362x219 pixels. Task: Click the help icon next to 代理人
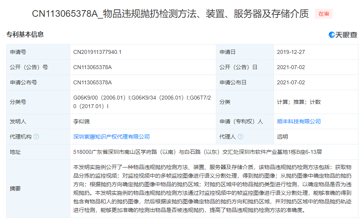point(240,137)
